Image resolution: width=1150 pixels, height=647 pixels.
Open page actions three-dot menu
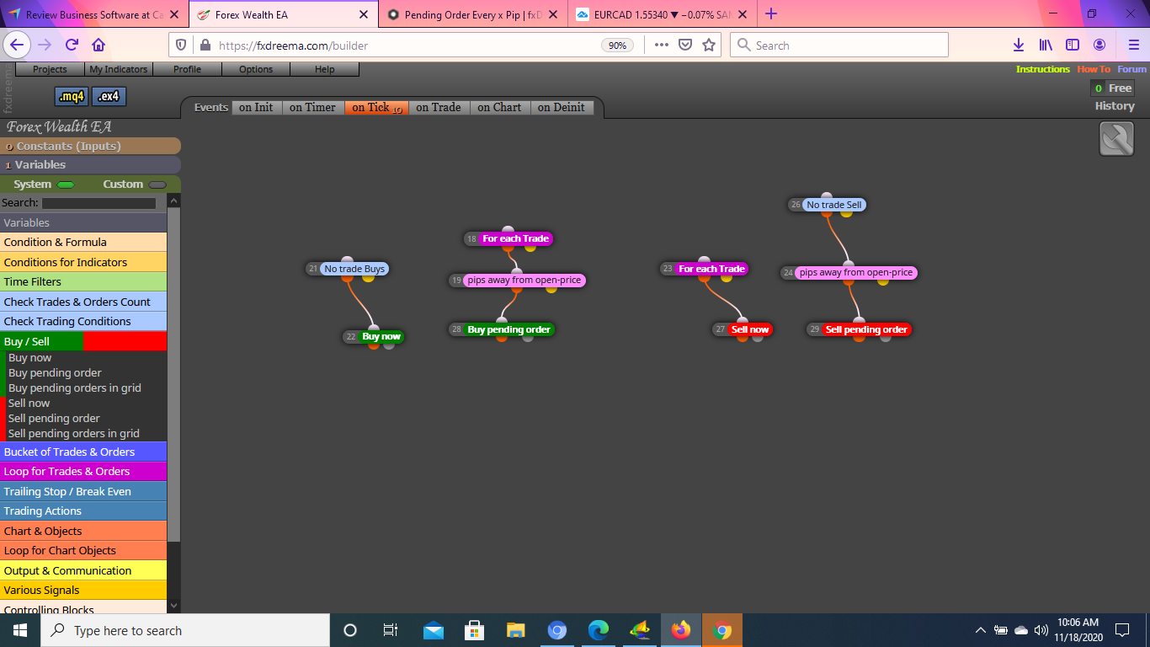click(662, 45)
